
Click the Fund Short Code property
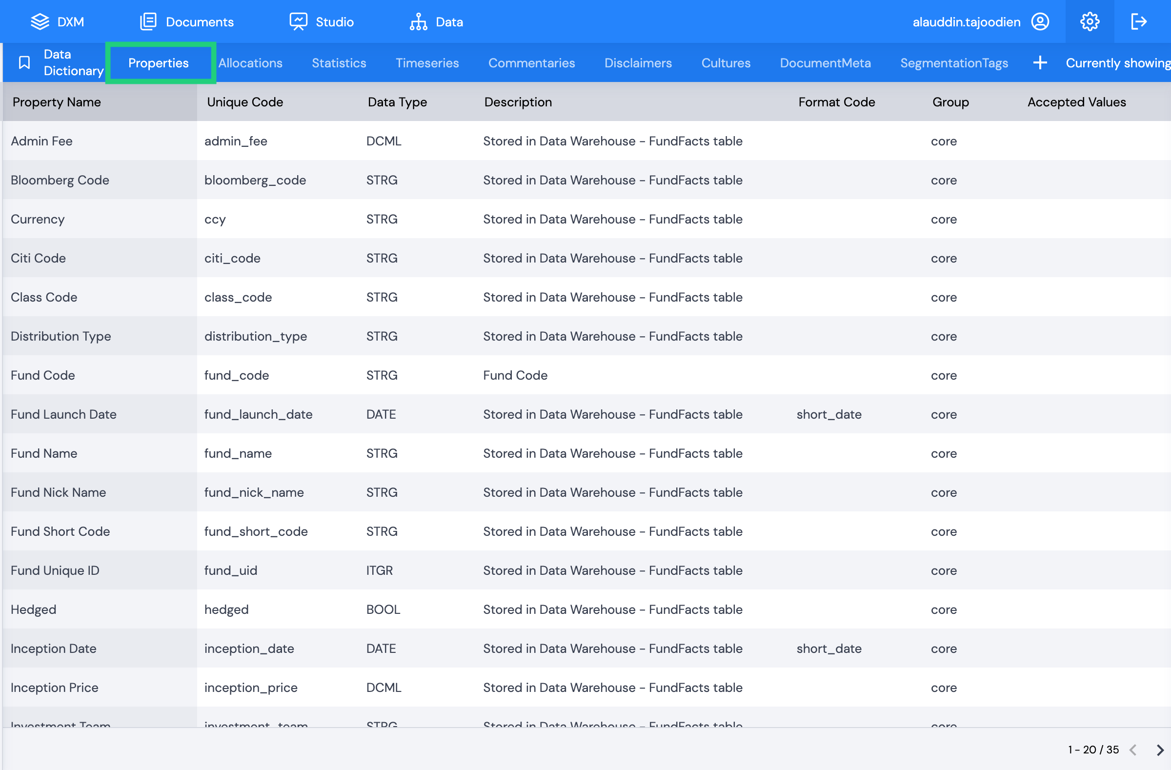pyautogui.click(x=60, y=531)
